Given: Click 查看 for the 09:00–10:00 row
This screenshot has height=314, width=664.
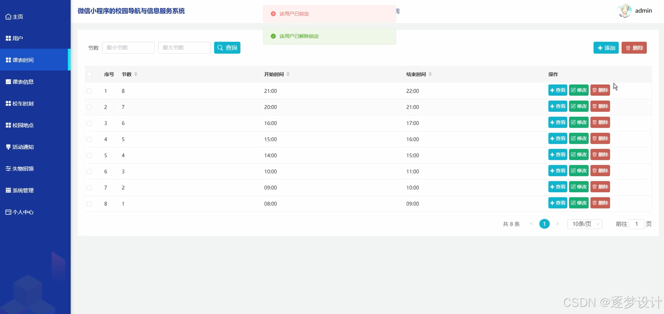Looking at the screenshot, I should click(557, 186).
